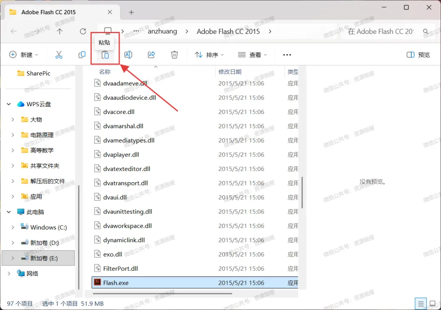Expand the 大物 folder node
This screenshot has width=441, height=310.
(13, 120)
